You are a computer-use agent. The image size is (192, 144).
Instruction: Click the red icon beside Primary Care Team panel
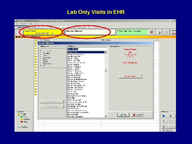coord(152,32)
